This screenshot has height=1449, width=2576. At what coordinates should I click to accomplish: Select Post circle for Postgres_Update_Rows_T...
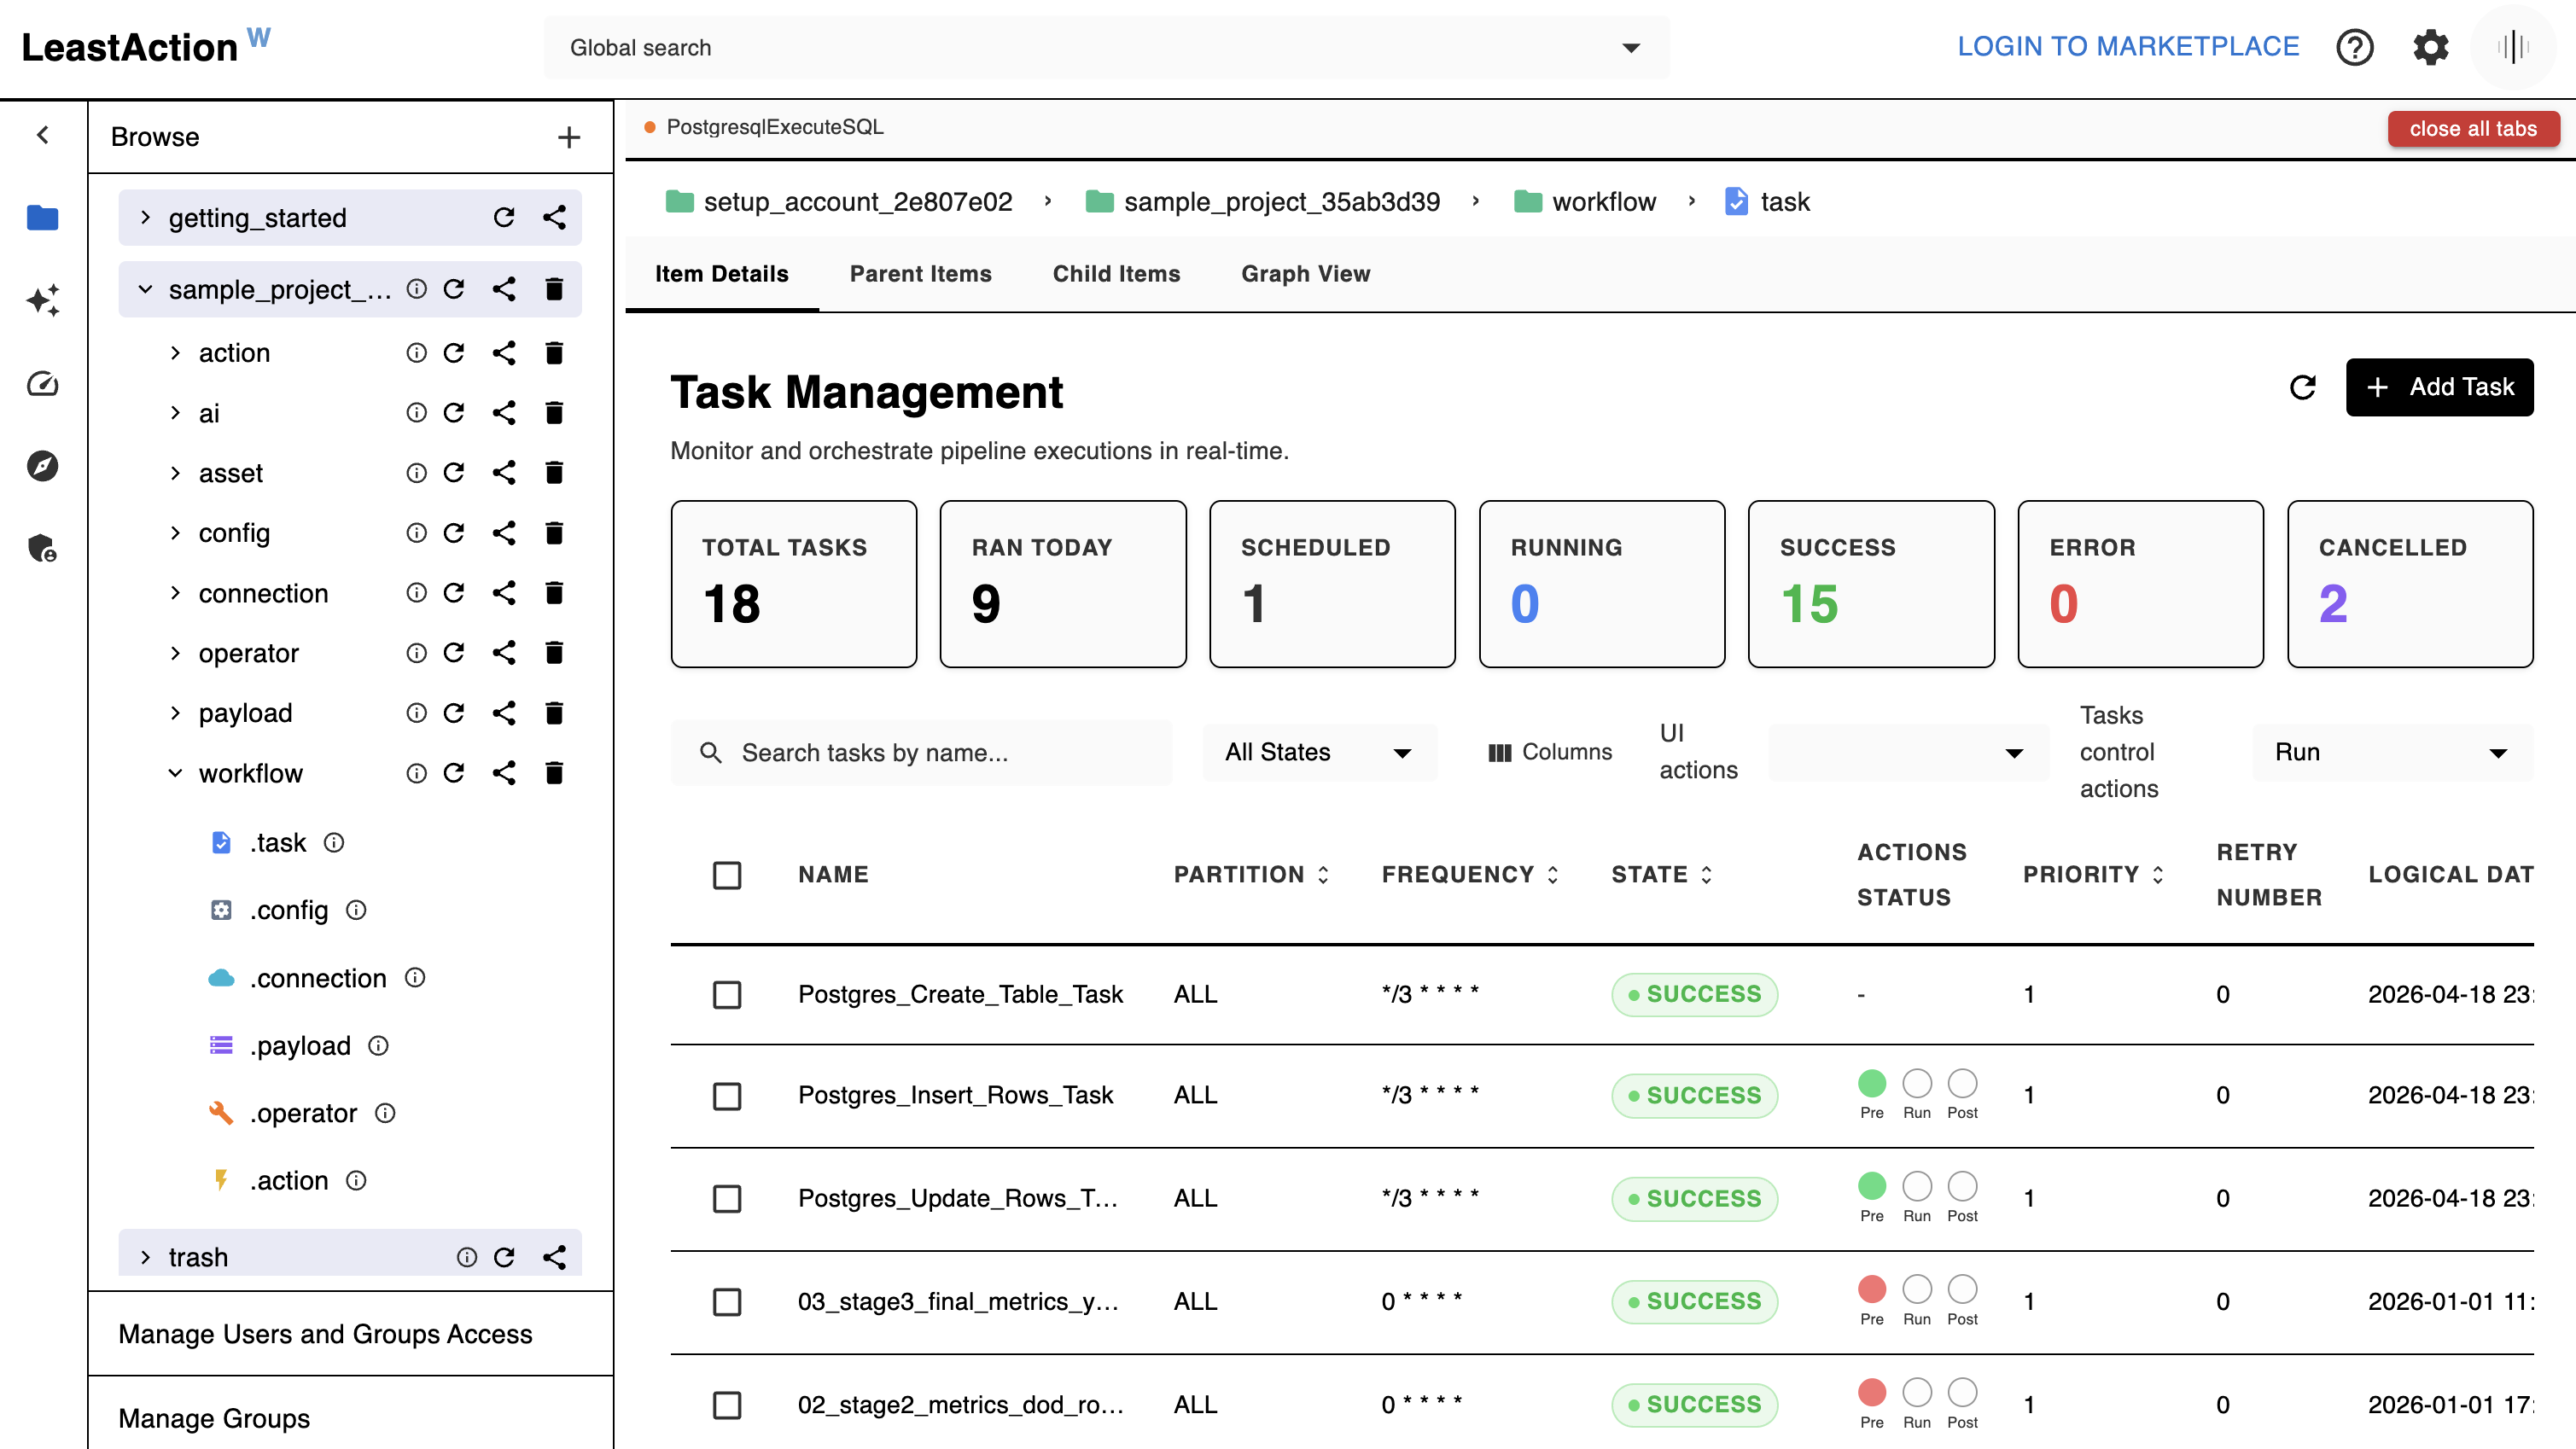point(1962,1185)
